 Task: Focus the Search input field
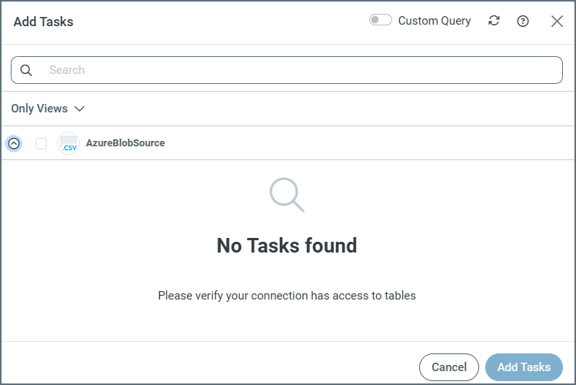tap(300, 70)
